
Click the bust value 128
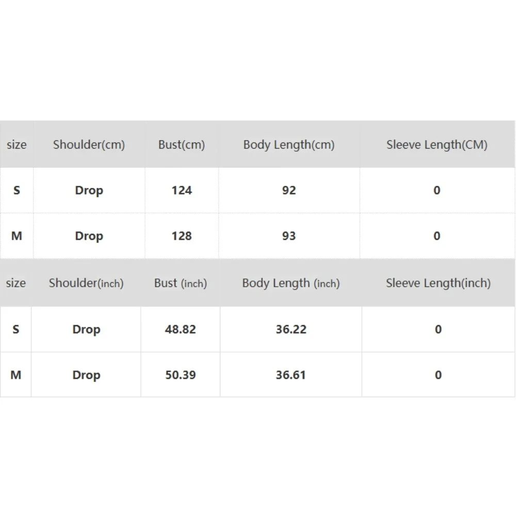point(182,236)
